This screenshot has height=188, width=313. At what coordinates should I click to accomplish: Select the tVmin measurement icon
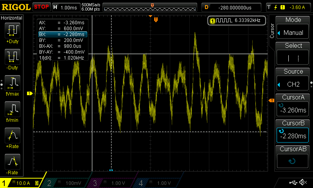click(13, 109)
